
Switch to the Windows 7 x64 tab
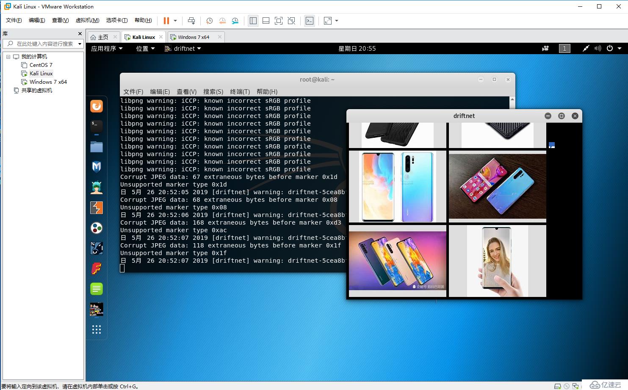tap(194, 37)
